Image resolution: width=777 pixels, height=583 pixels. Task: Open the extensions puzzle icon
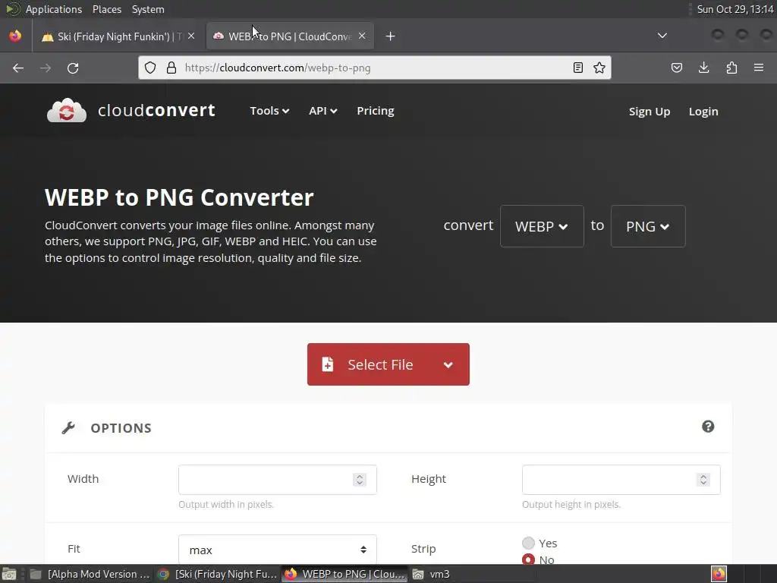731,68
